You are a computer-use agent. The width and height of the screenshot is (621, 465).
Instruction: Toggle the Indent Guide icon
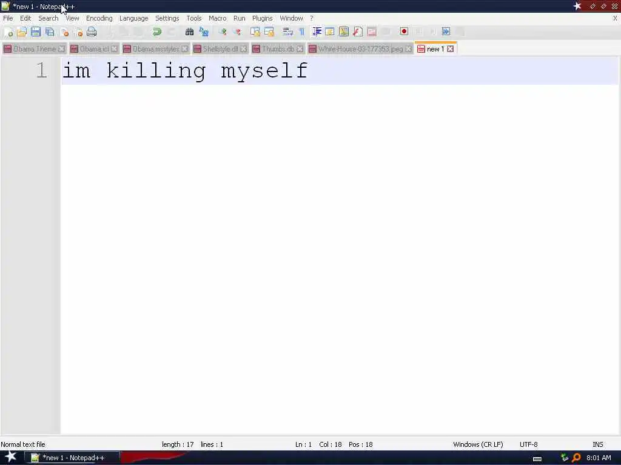[317, 32]
